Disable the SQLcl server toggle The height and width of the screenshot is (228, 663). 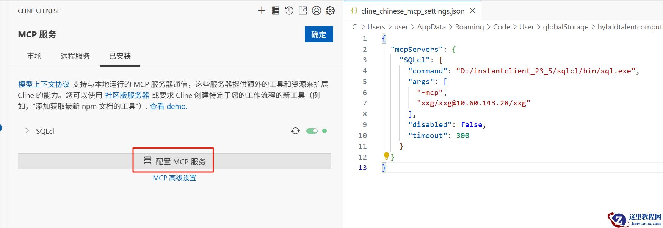click(312, 131)
